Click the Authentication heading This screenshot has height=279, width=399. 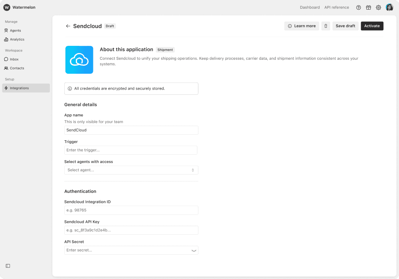[80, 191]
